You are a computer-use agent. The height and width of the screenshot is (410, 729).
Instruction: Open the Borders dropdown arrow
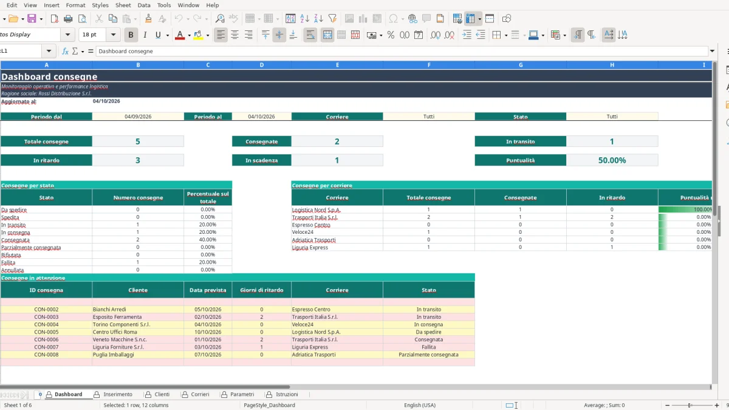click(x=505, y=35)
